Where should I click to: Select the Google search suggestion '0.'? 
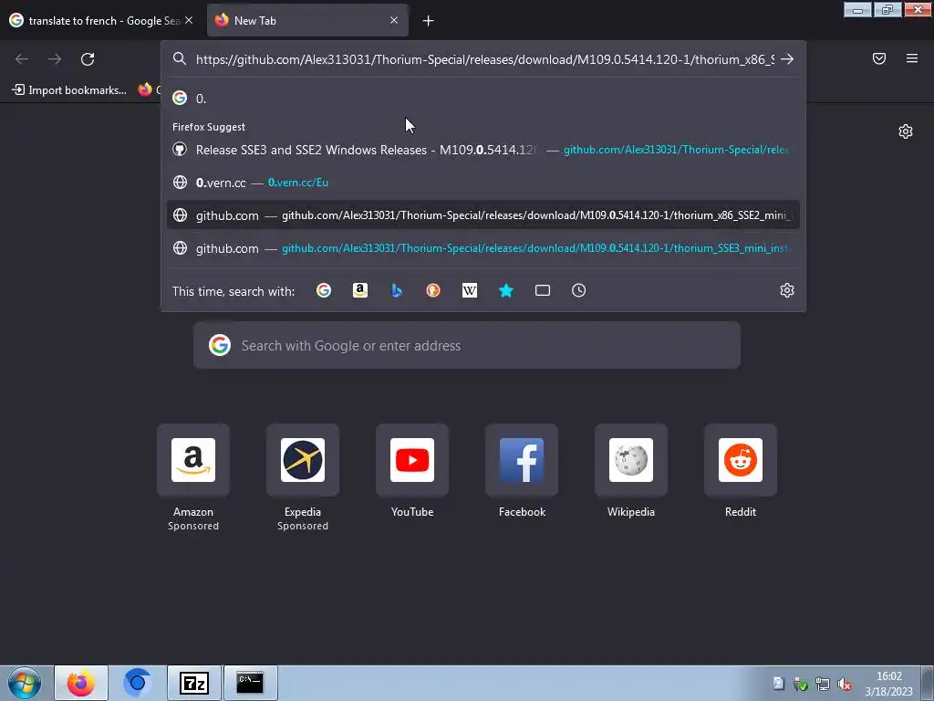pos(483,99)
